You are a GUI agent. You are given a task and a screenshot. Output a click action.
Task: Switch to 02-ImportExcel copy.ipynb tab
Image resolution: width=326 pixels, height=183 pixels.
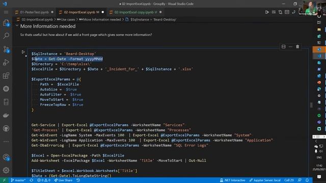coord(135,12)
